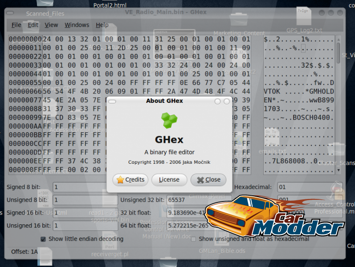Click the GPS_Log2.txt desktop file icon
Viewport: 355px width, 267px height.
point(304,17)
